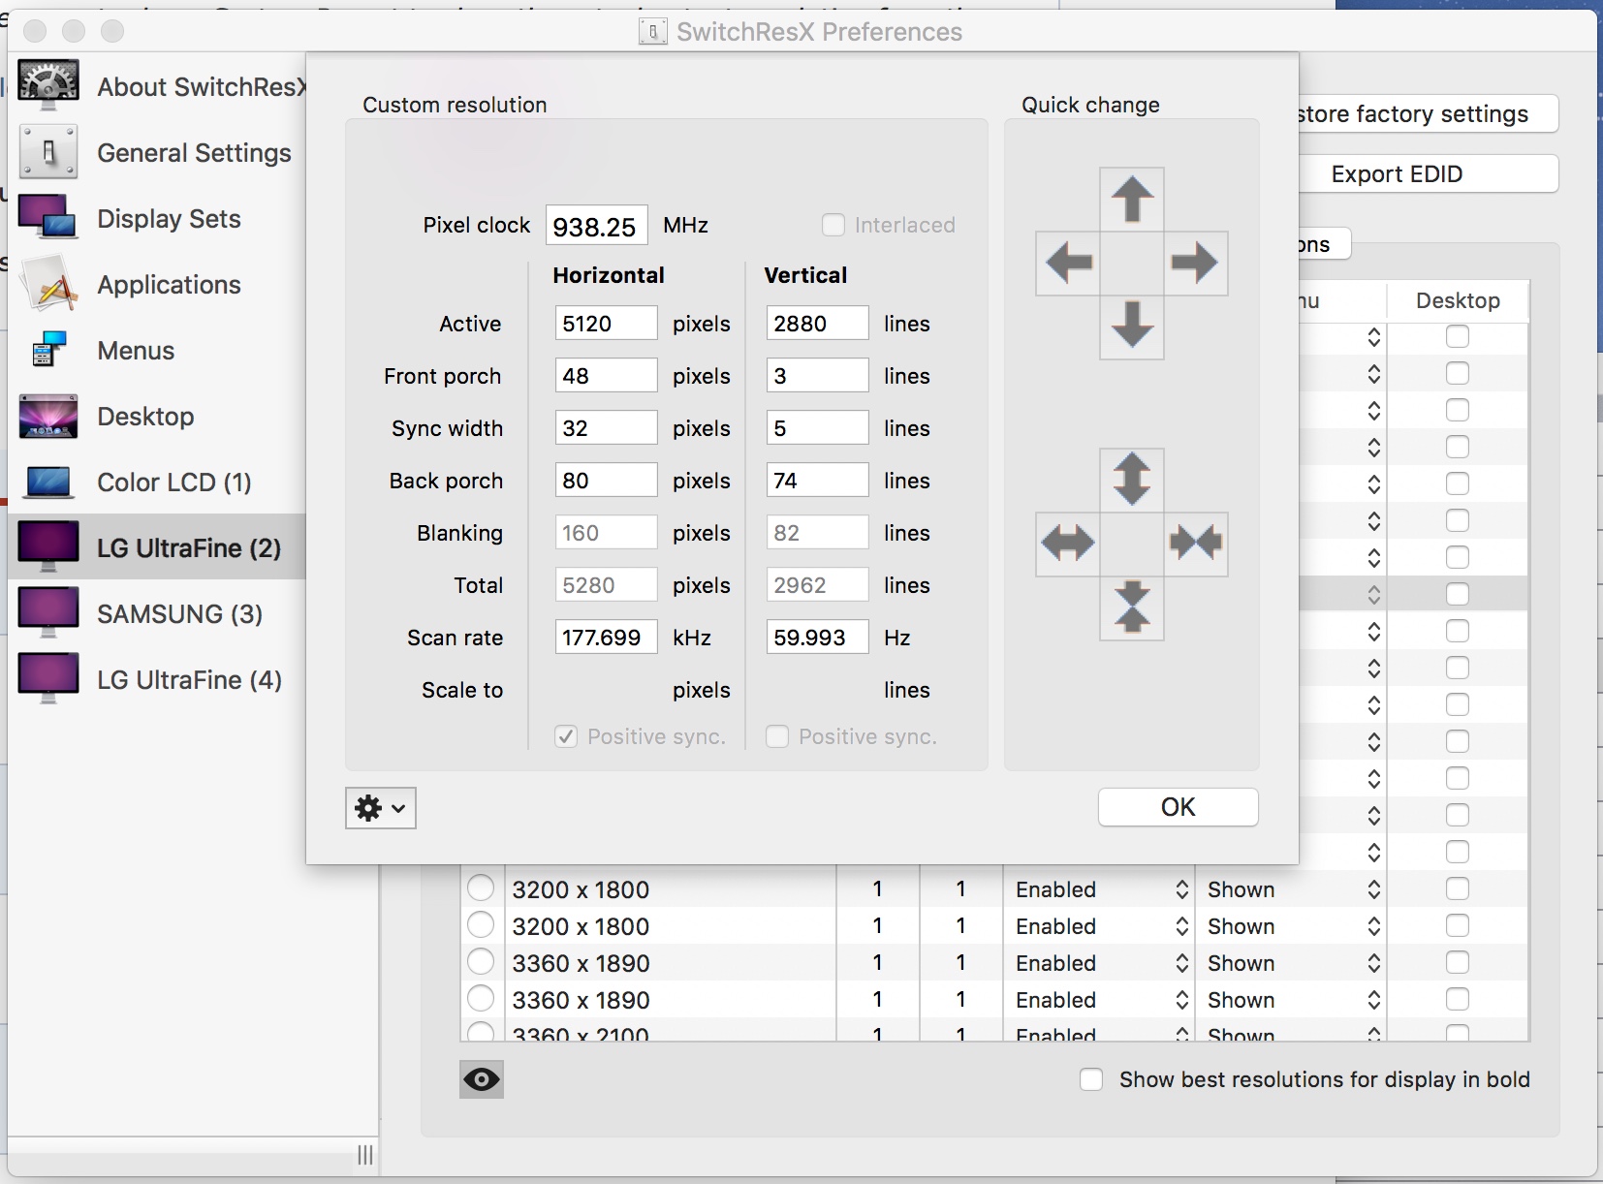This screenshot has width=1603, height=1184.
Task: Select the LG UltraFine (2) display icon
Action: coord(48,546)
